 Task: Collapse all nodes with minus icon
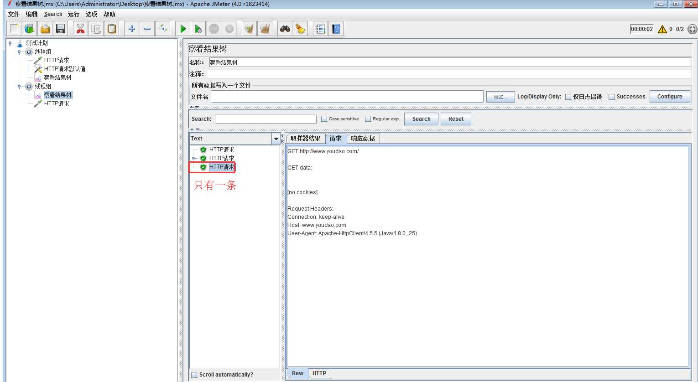pyautogui.click(x=147, y=29)
